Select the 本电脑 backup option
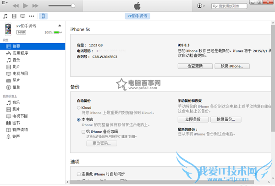This screenshot has width=275, height=186. coord(79,119)
